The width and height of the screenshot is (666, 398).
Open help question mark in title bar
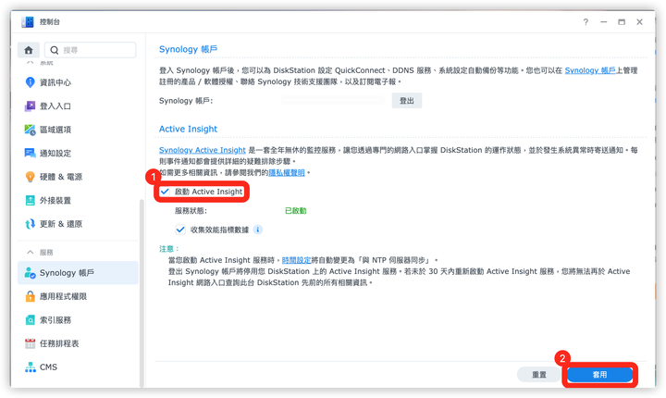point(586,22)
